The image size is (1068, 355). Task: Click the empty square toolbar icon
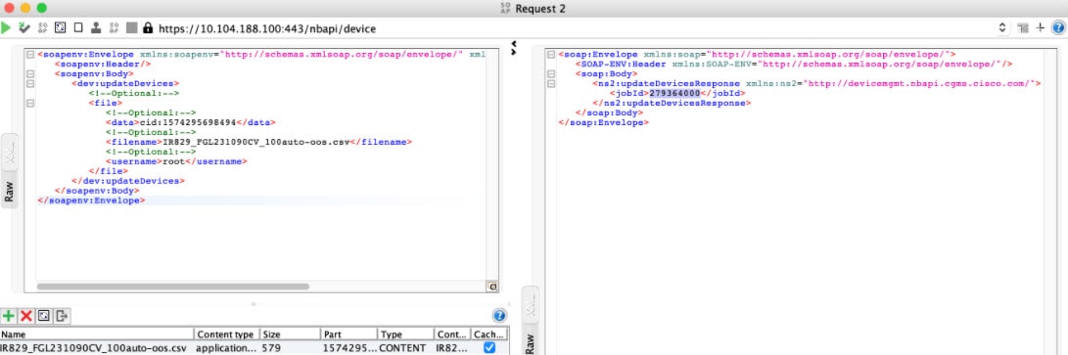coord(78,28)
